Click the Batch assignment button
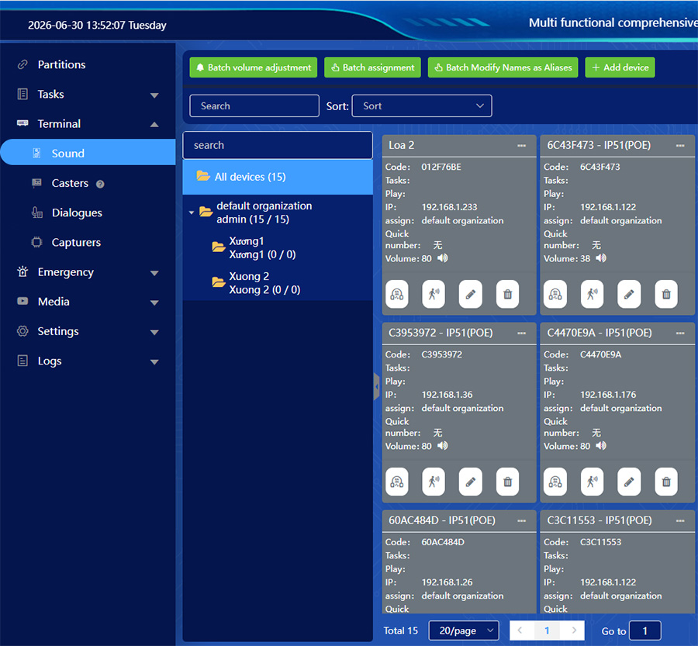Screen dimensions: 698x646 point(372,67)
